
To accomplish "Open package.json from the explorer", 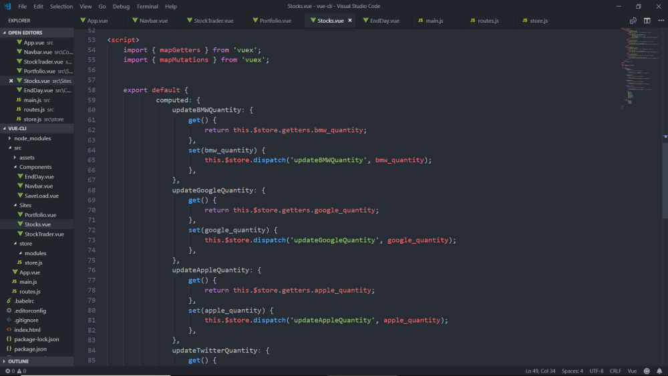I will [30, 349].
